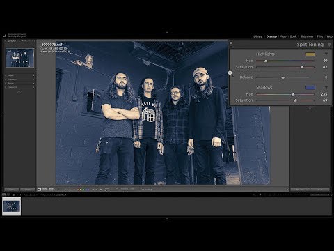334x251 pixels.
Task: Click the main display icon in filmstrip bar
Action: (3, 195)
